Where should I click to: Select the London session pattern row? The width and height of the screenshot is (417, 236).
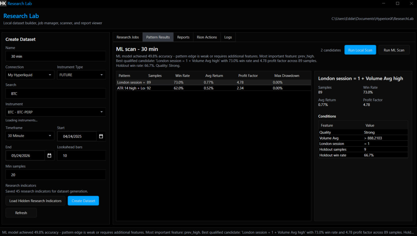tap(214, 82)
